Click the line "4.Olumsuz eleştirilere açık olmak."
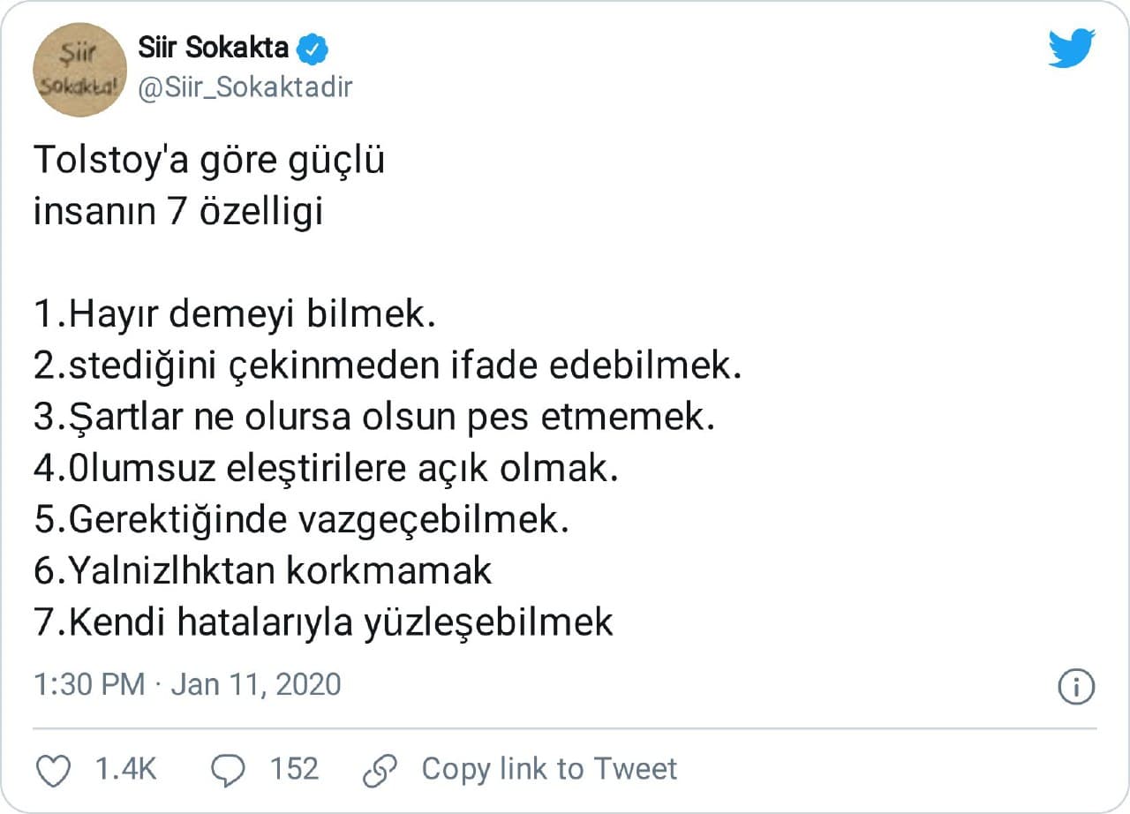The image size is (1130, 814). pos(326,469)
